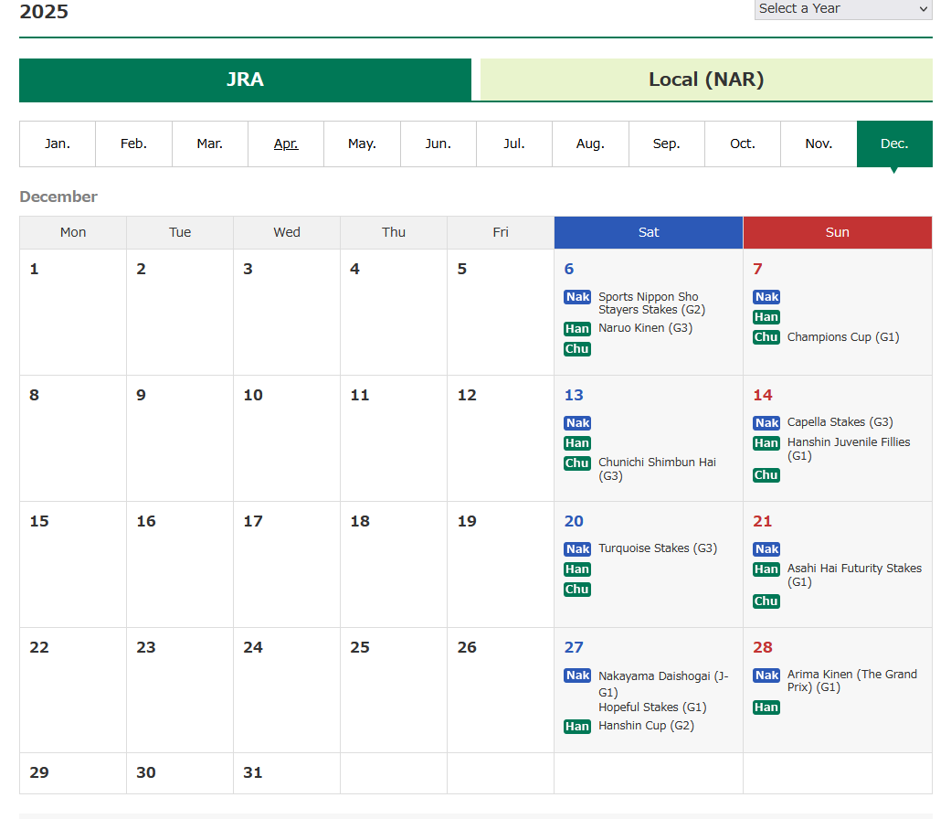Open Arima Kinen (The Grand Prix) (G1)
The width and height of the screenshot is (951, 819).
click(852, 681)
